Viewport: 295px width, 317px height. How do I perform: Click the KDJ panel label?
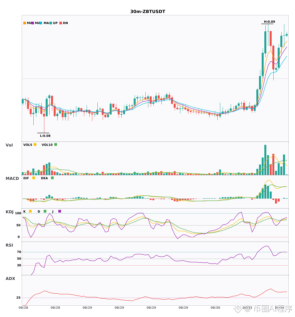tap(9, 212)
